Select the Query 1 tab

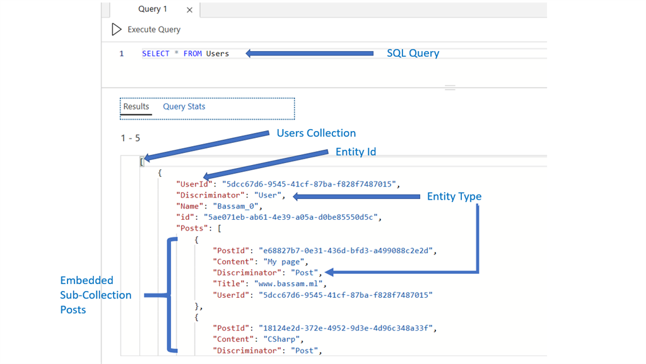point(153,9)
